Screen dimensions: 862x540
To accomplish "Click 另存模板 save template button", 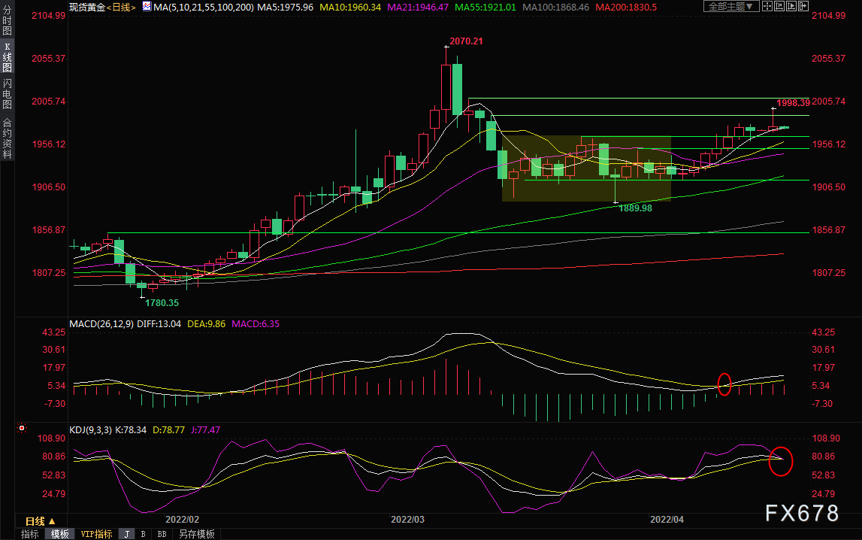I will coord(197,534).
